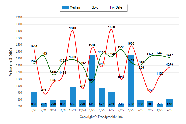The height and width of the screenshot is (124, 186).
Task: Click the Sold data point labeled 1810
Action: pyautogui.click(x=73, y=30)
